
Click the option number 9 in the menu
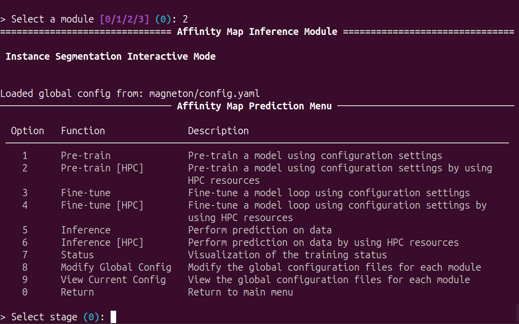25,280
